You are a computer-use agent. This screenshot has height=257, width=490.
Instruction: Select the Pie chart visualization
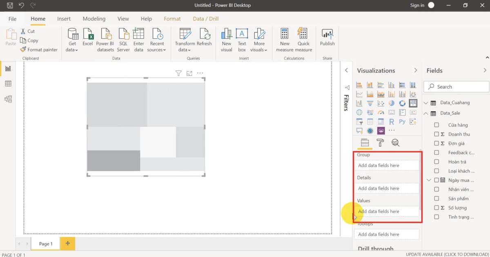[x=391, y=103]
